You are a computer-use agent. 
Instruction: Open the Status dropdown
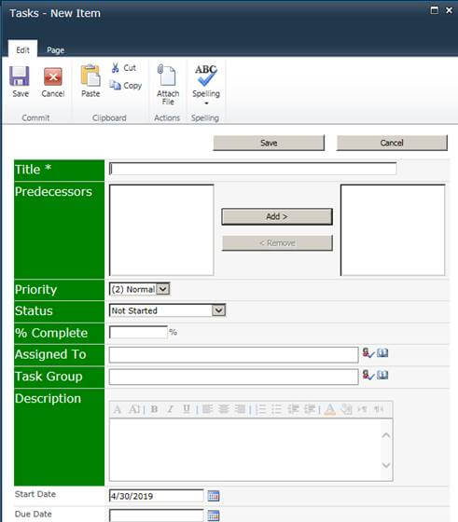pos(218,310)
